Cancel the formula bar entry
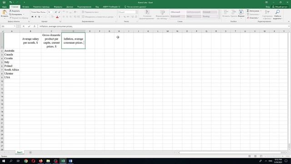This screenshot has width=291, height=164. [x=24, y=26]
